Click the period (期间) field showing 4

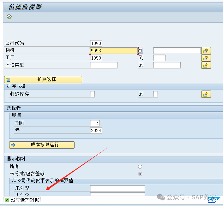coord(95,123)
